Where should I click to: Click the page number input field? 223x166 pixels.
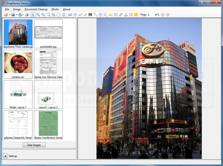(x=151, y=15)
